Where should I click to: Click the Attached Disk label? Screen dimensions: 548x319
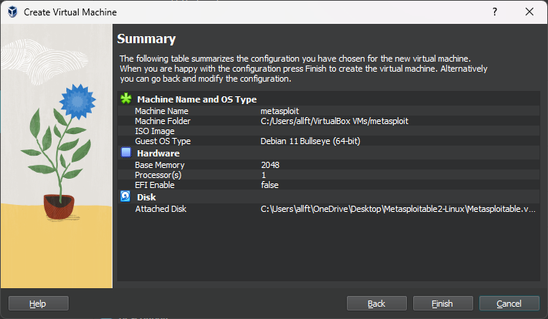[x=160, y=209]
